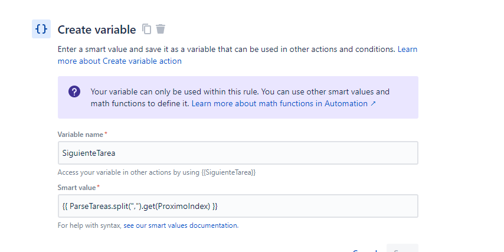The image size is (504, 252).
Task: Click the Create variable heading text
Action: click(x=97, y=30)
